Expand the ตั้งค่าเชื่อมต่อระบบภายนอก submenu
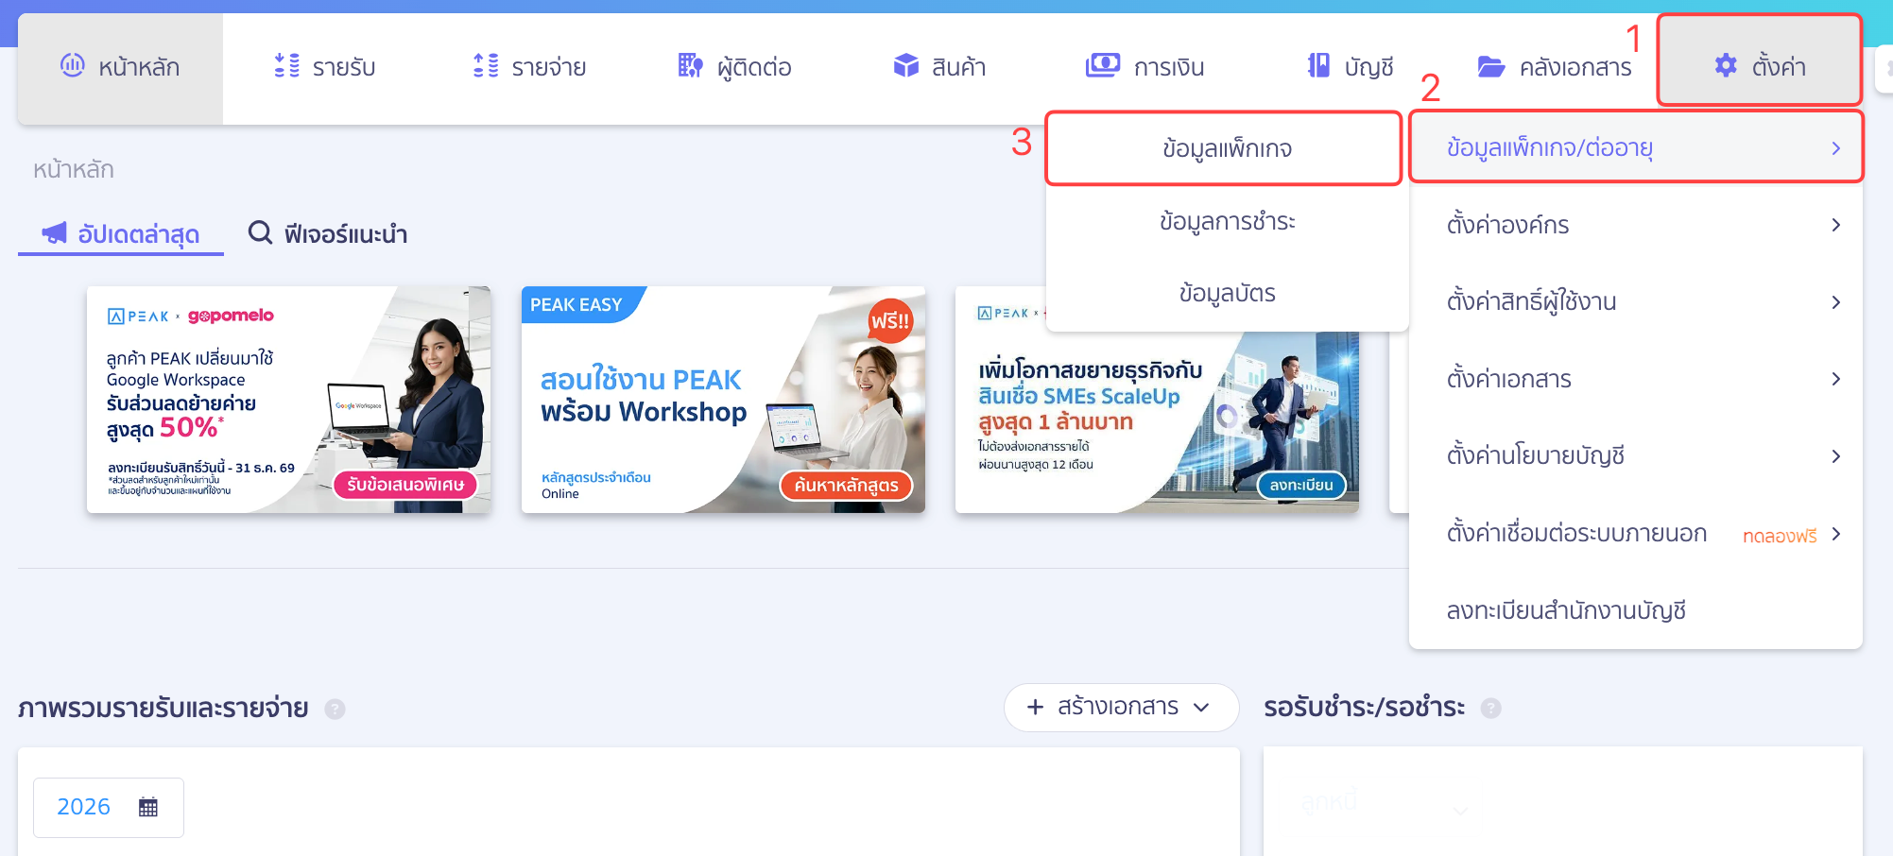Image resolution: width=1893 pixels, height=856 pixels. coord(1835,534)
